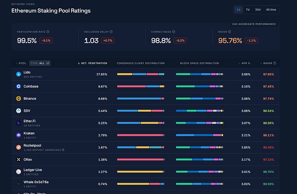The width and height of the screenshot is (297, 194).
Task: Open Participation Rate help icon
Action: [48, 32]
